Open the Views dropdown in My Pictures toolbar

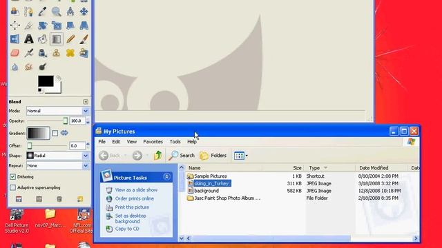(241, 156)
